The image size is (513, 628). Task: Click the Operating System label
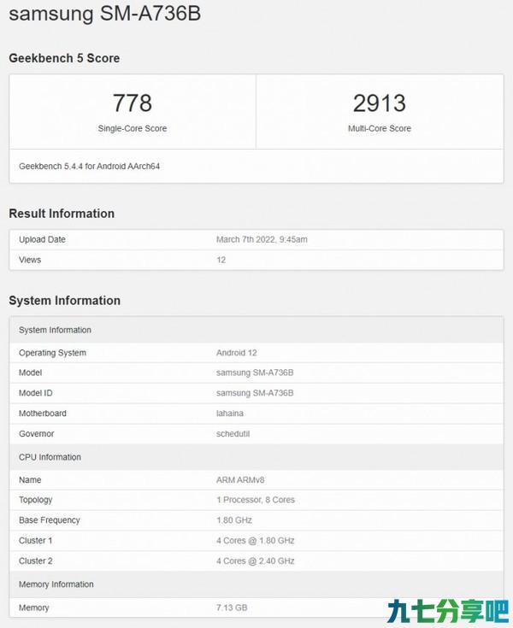coord(52,353)
